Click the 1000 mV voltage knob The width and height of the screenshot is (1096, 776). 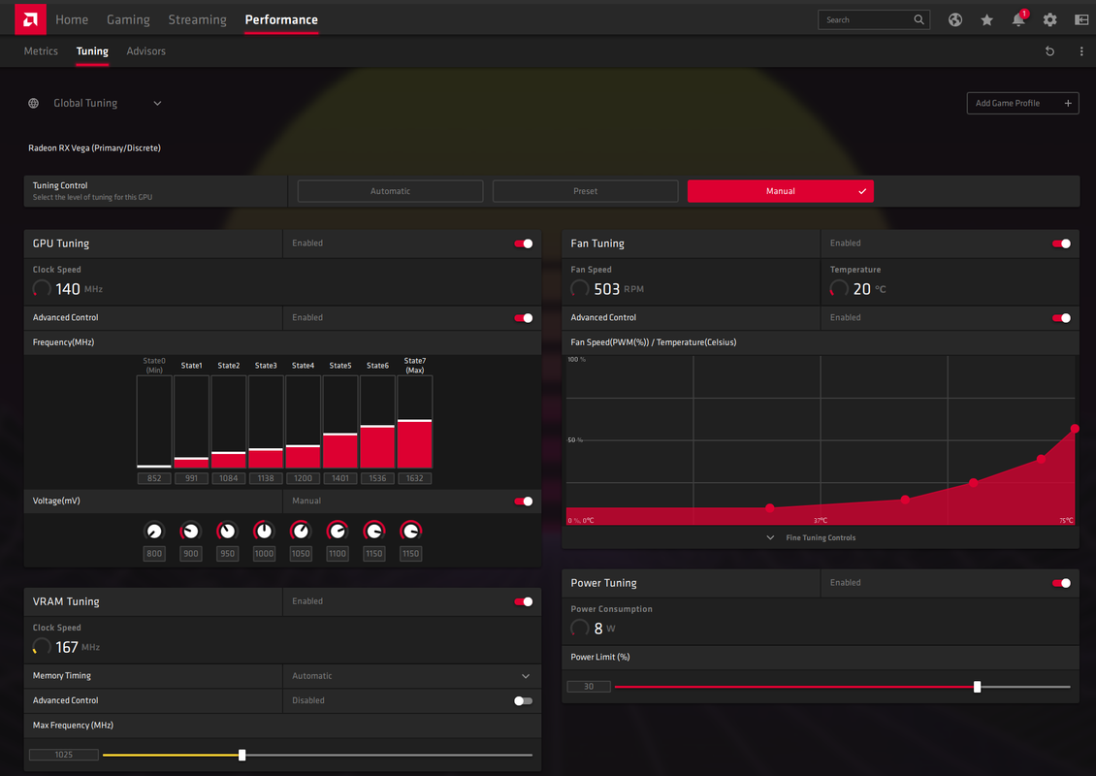tap(264, 532)
